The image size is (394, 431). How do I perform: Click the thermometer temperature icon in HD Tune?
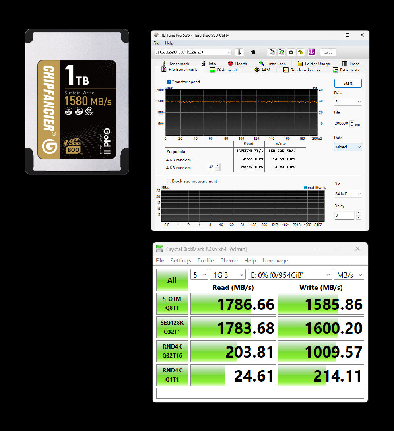click(x=239, y=52)
